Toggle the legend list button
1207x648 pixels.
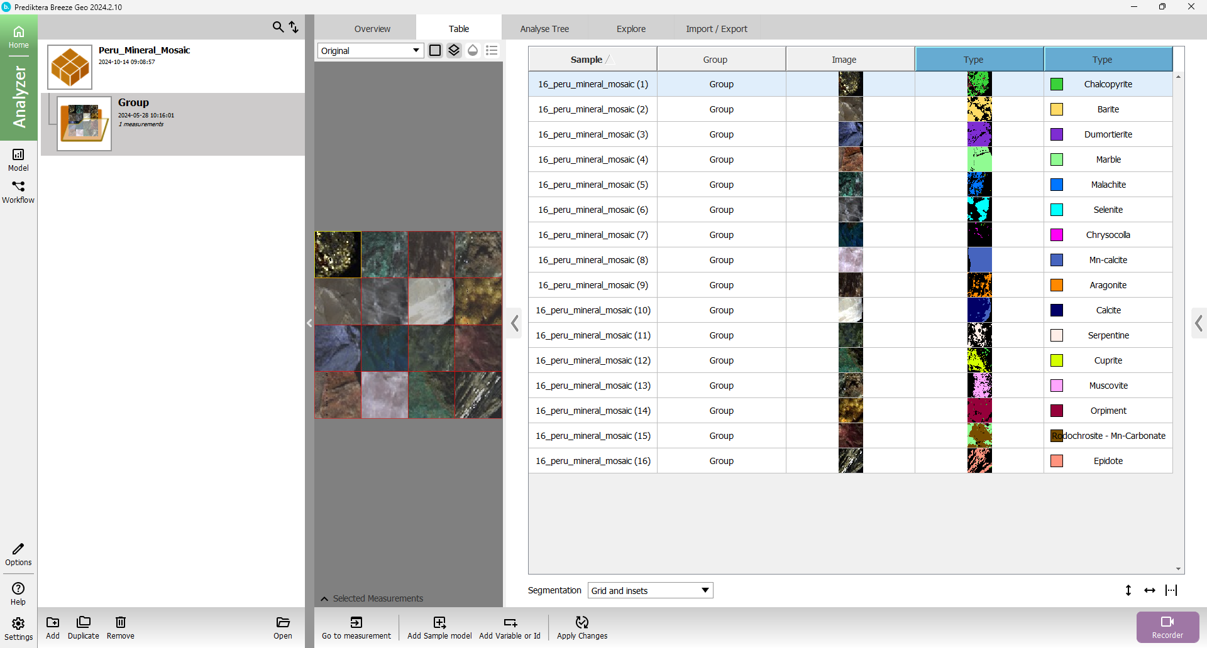[492, 50]
